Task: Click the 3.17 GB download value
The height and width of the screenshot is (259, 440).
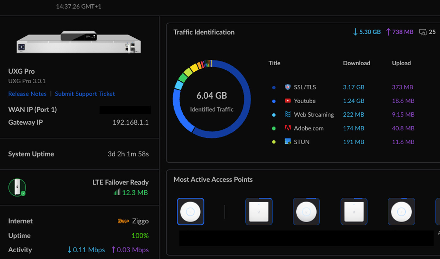Action: pos(354,87)
